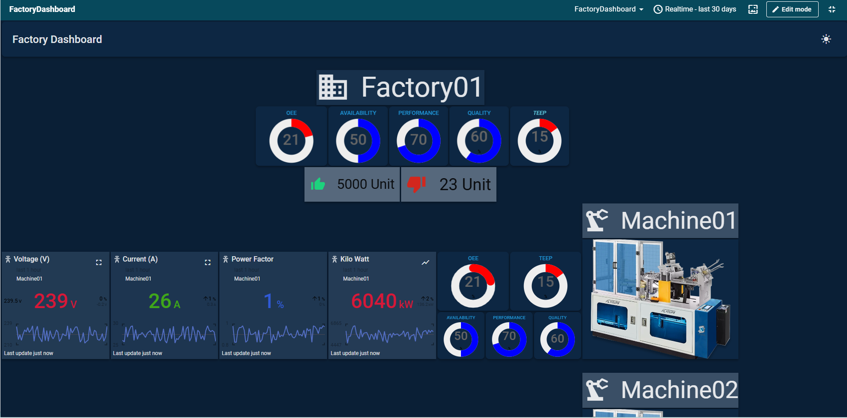This screenshot has height=418, width=847.
Task: Expand the Voltage (V) widget to fullscreen
Action: pyautogui.click(x=99, y=262)
